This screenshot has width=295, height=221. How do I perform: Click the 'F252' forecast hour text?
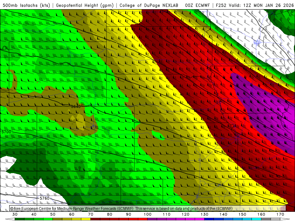[221, 6]
